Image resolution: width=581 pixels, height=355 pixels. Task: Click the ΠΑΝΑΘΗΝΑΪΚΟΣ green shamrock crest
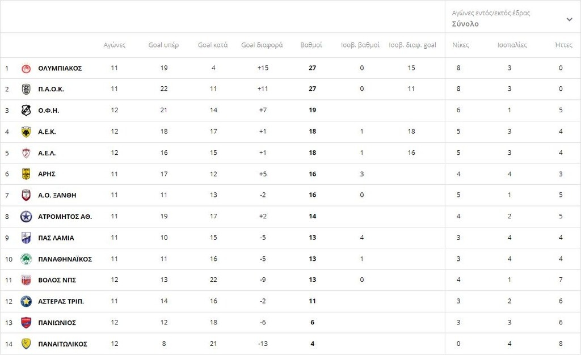click(x=26, y=259)
